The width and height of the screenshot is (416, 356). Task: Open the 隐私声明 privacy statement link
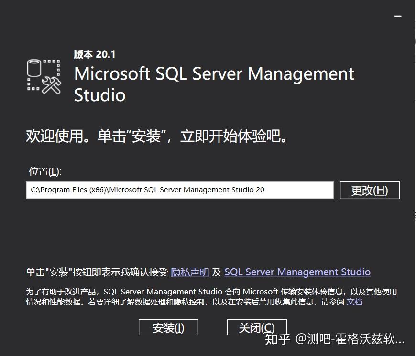click(191, 272)
